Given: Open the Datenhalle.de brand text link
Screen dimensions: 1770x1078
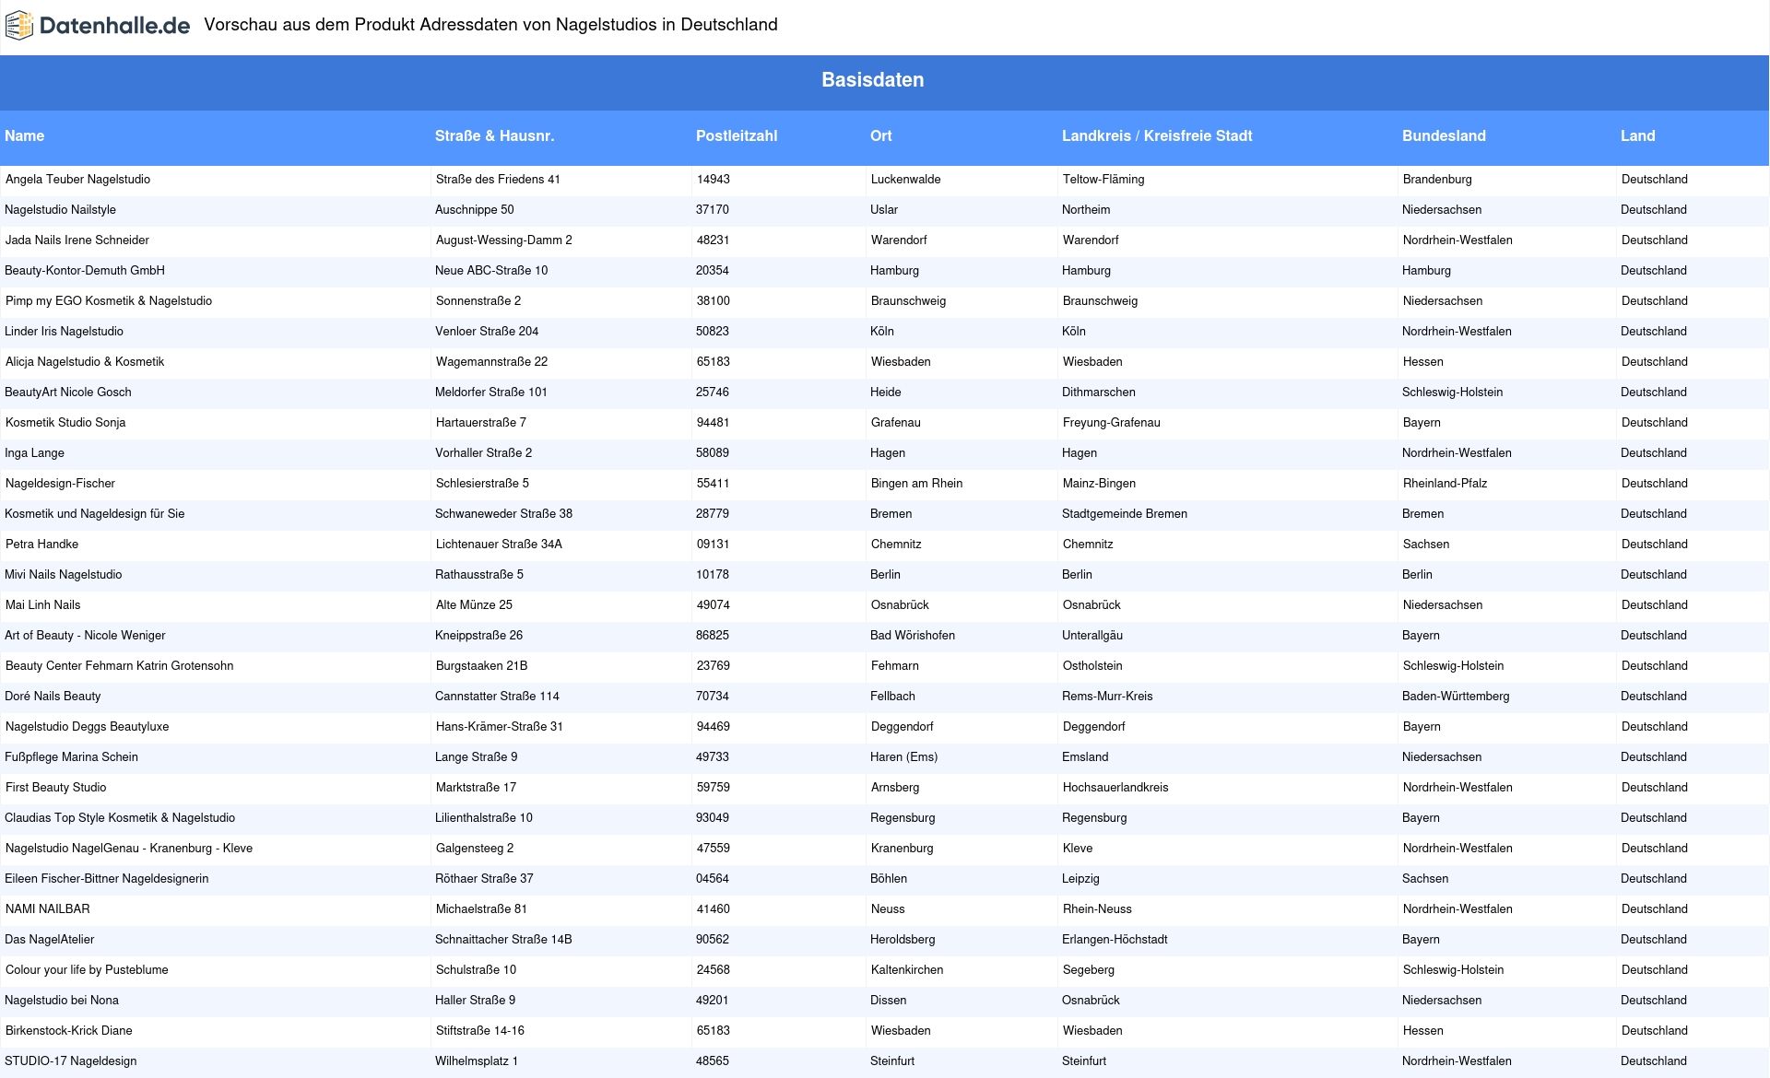Looking at the screenshot, I should 115,26.
